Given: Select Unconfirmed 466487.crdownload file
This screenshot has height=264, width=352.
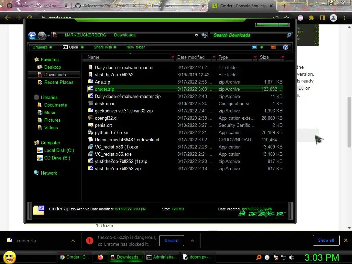Looking at the screenshot, I should [x=185, y=140].
